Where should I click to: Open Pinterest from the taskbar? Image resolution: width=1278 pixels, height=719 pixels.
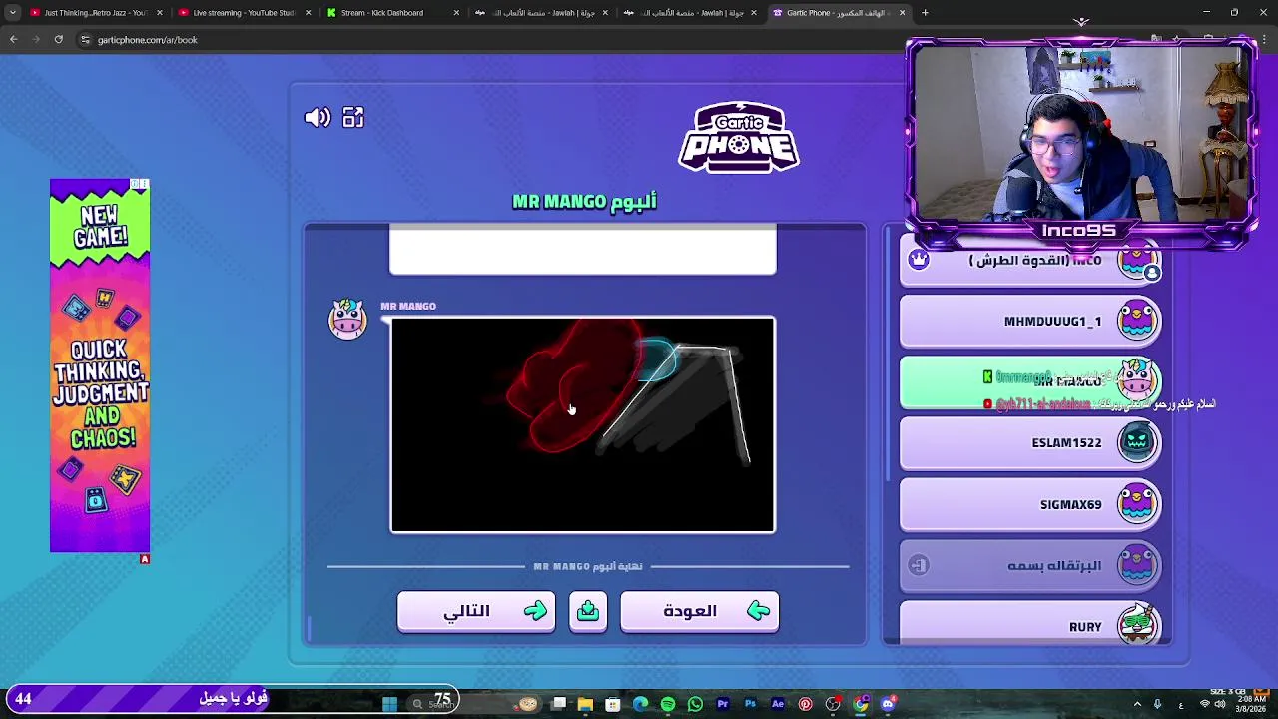click(805, 704)
